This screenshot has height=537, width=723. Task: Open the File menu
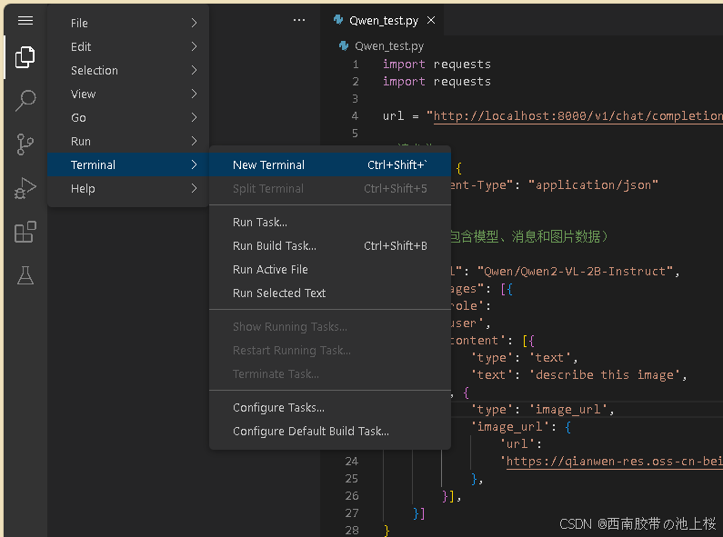[x=128, y=23]
